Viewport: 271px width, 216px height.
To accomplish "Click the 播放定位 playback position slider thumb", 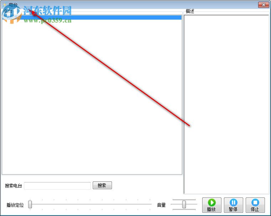I will [30, 205].
